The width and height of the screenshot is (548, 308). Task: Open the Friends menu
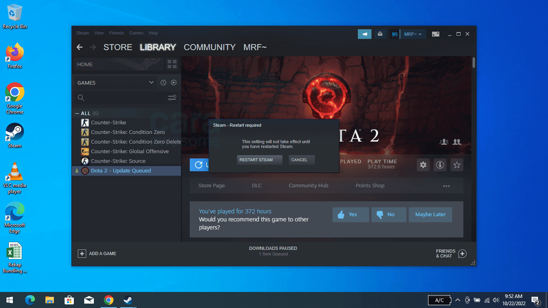point(116,33)
